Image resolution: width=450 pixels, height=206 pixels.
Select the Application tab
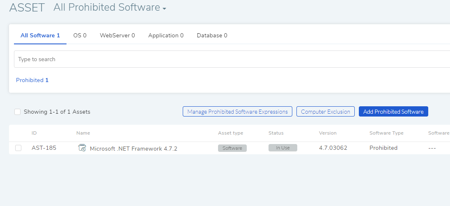[166, 35]
